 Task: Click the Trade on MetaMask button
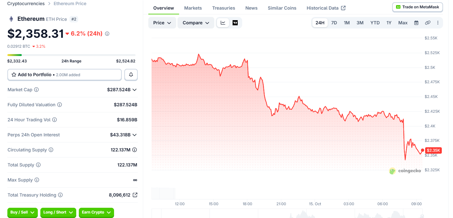click(x=418, y=7)
